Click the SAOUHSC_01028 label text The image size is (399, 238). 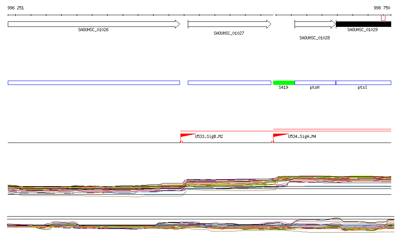coord(314,38)
